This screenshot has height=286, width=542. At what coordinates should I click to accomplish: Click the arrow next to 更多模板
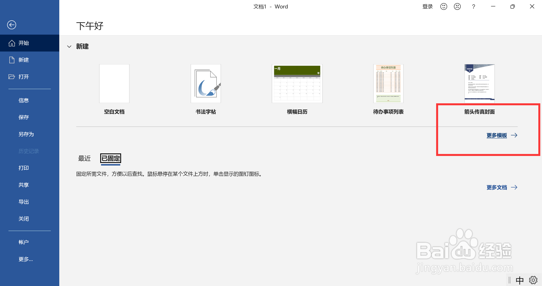click(x=514, y=135)
